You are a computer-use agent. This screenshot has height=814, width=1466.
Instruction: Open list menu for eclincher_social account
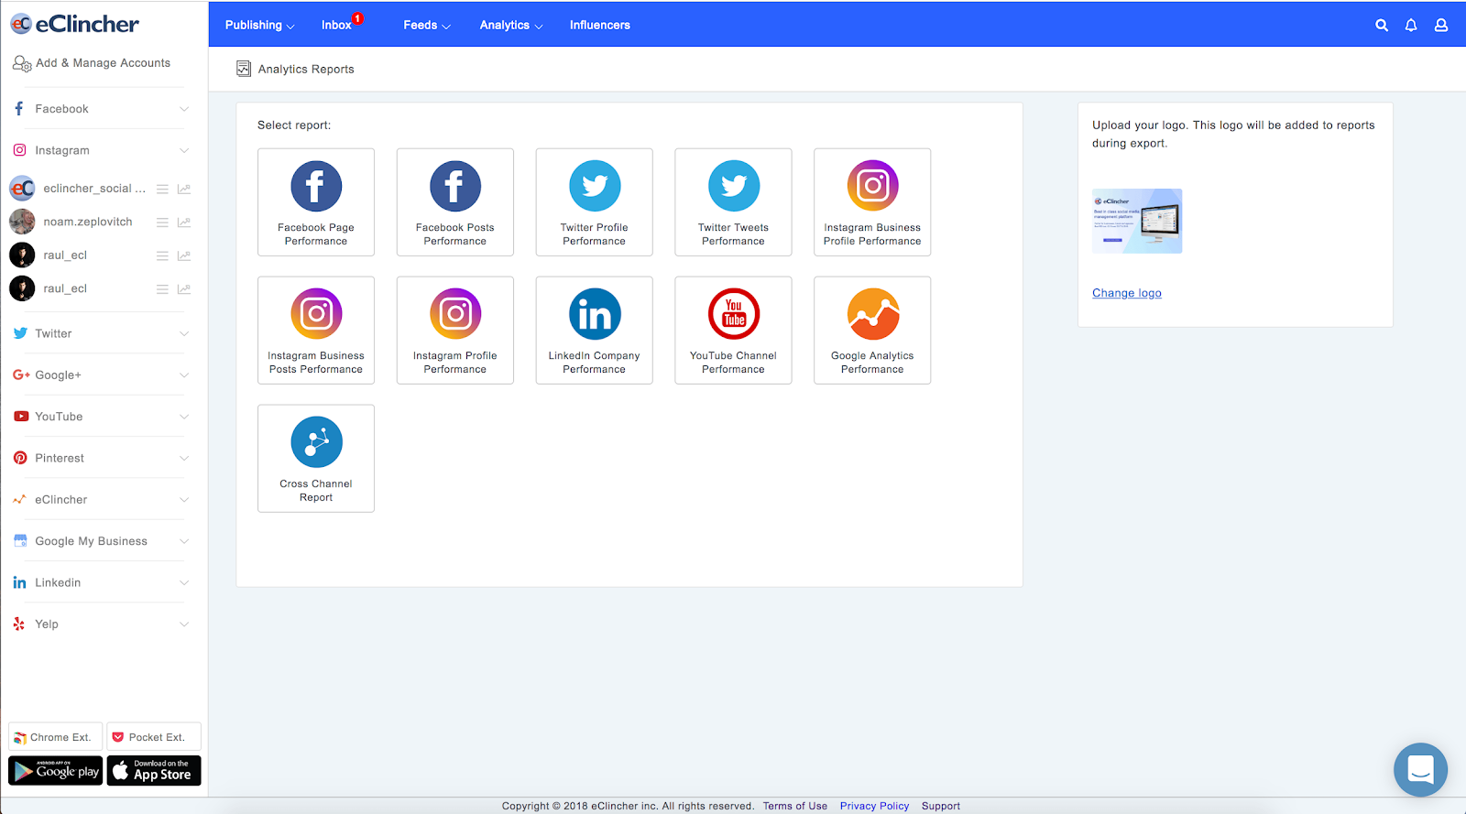(x=162, y=189)
